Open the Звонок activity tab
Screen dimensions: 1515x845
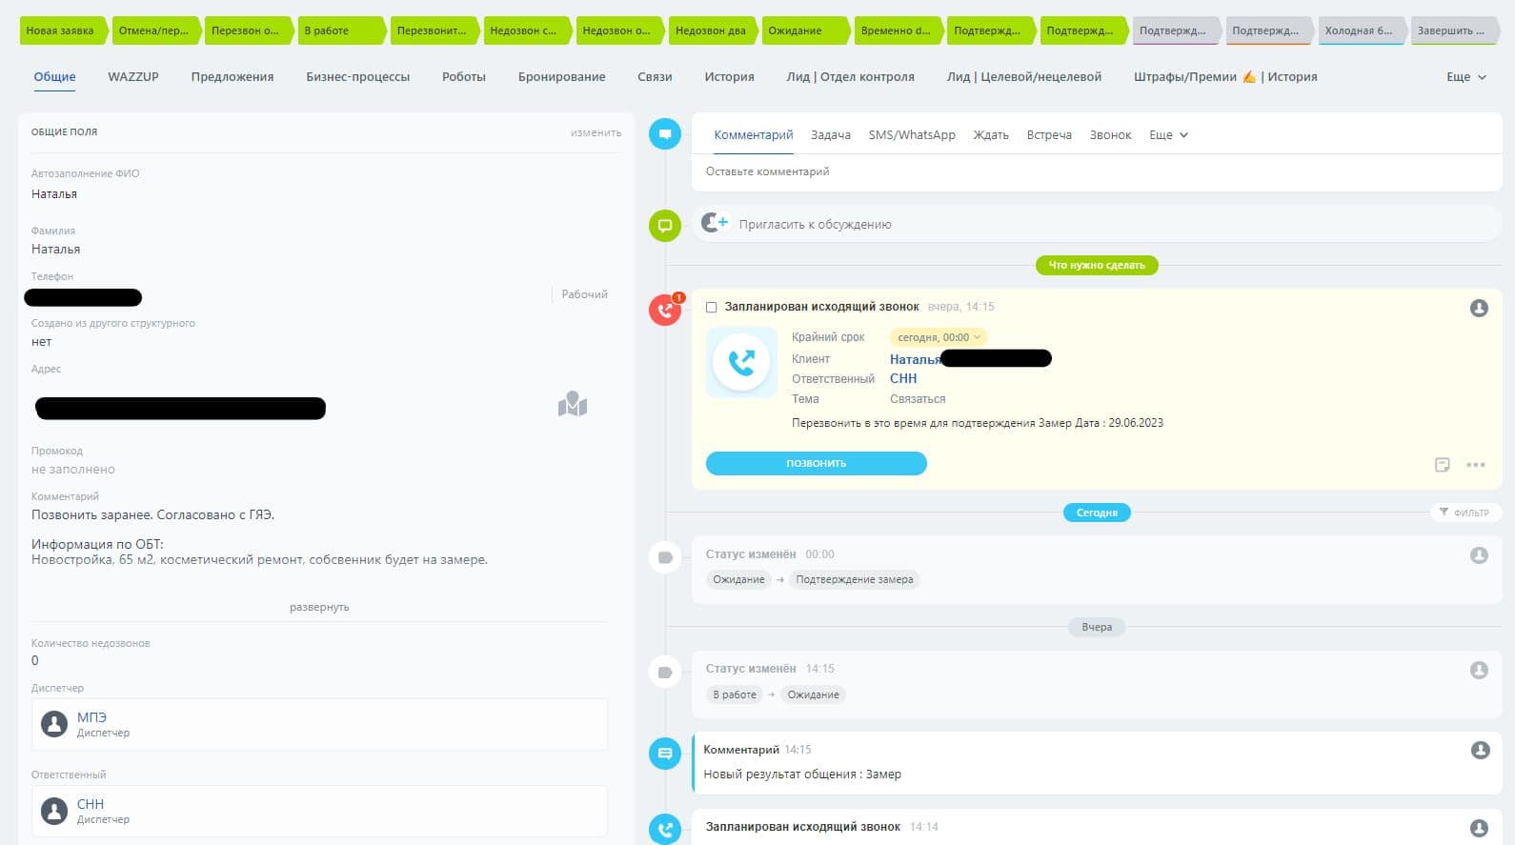[x=1110, y=135]
